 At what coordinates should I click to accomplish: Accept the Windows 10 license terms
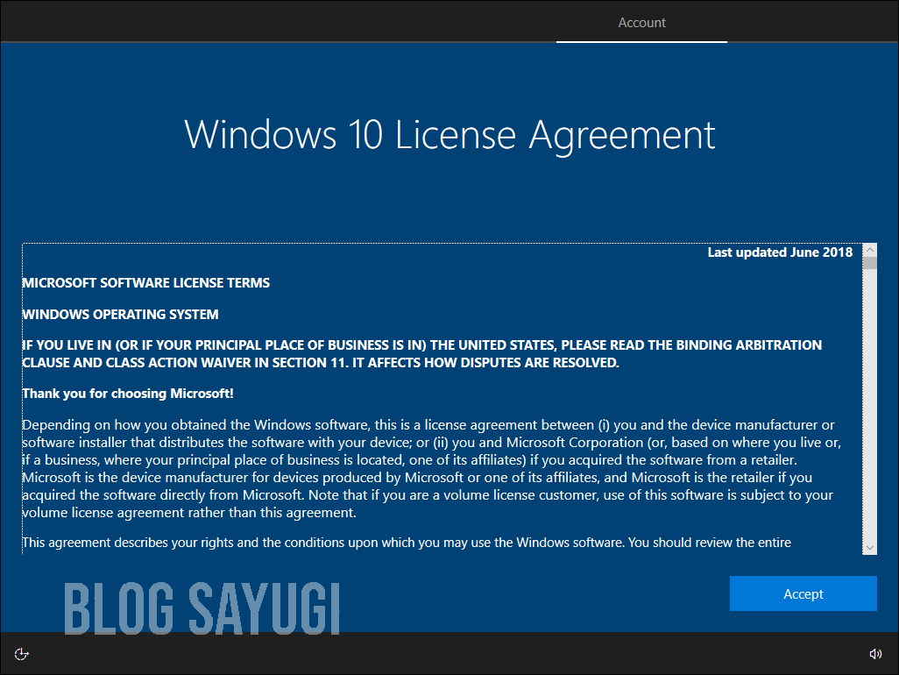click(803, 593)
